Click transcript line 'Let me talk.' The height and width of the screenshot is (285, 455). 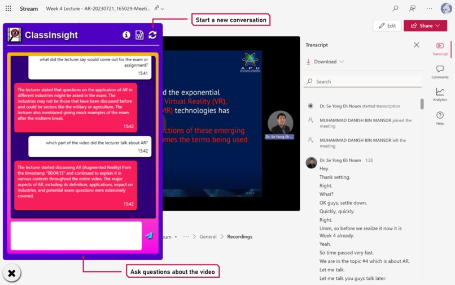pyautogui.click(x=332, y=270)
